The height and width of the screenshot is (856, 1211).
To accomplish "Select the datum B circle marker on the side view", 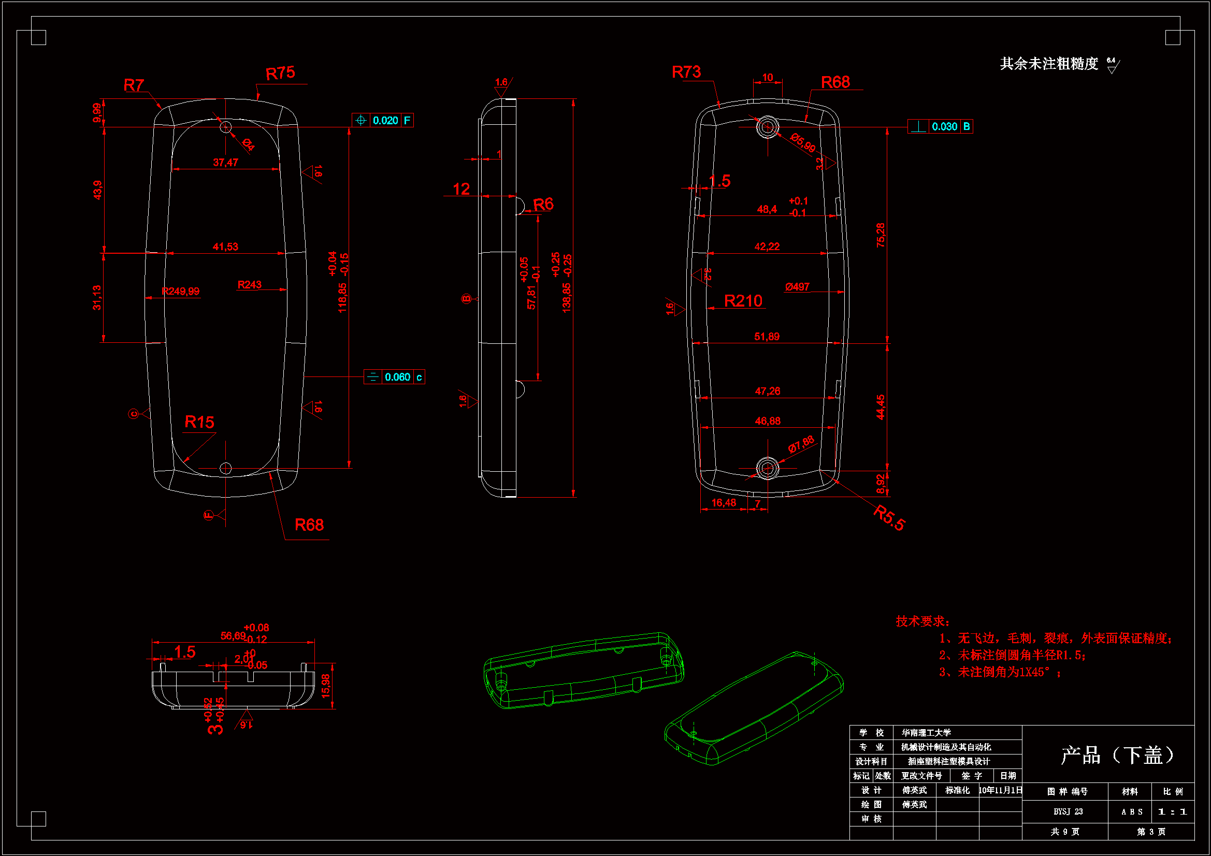I will pyautogui.click(x=466, y=299).
